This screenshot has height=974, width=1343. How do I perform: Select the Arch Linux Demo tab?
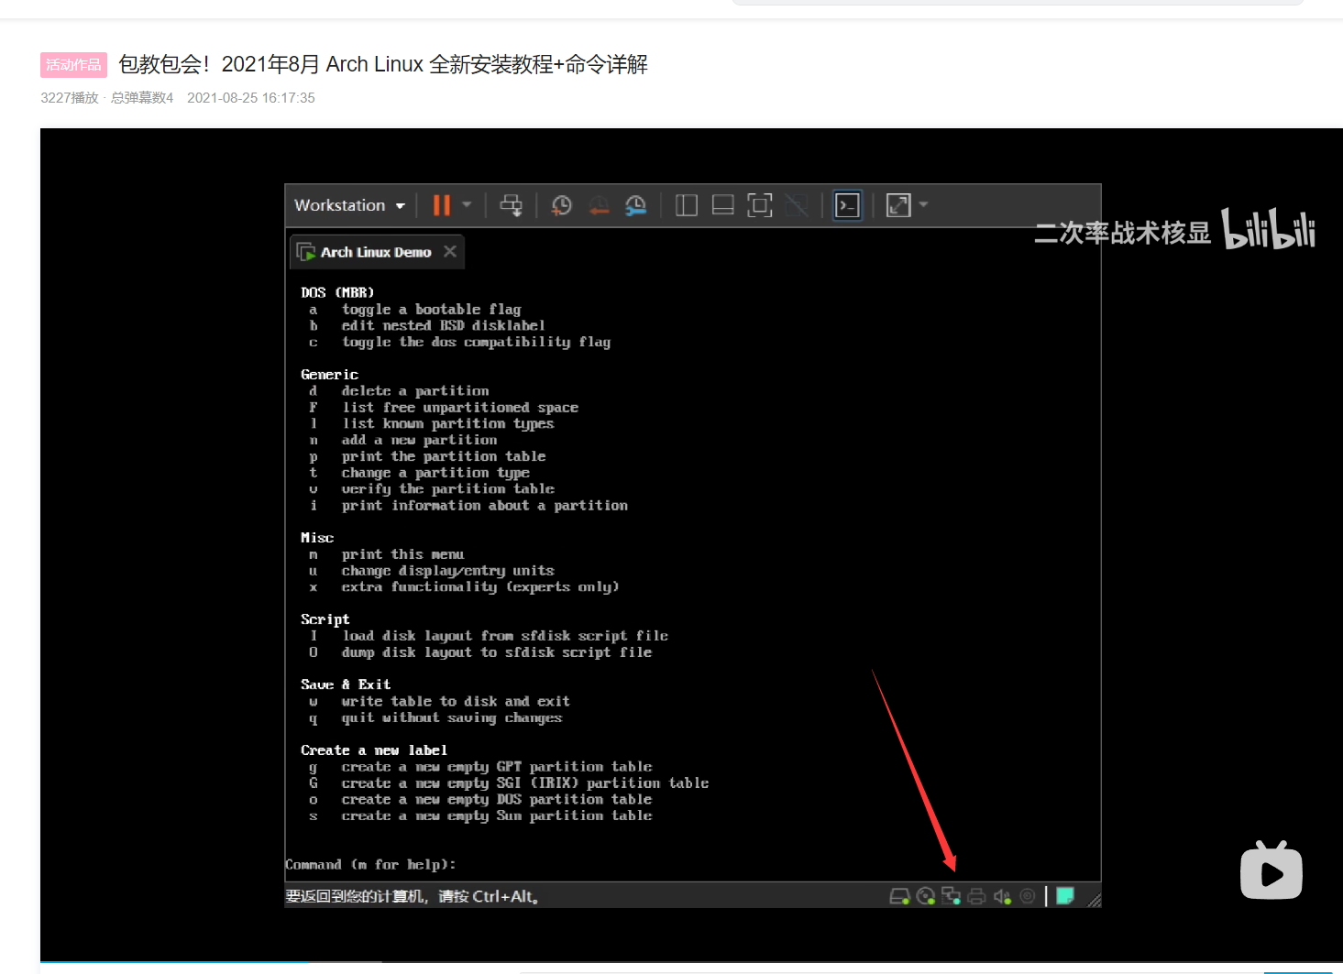370,251
